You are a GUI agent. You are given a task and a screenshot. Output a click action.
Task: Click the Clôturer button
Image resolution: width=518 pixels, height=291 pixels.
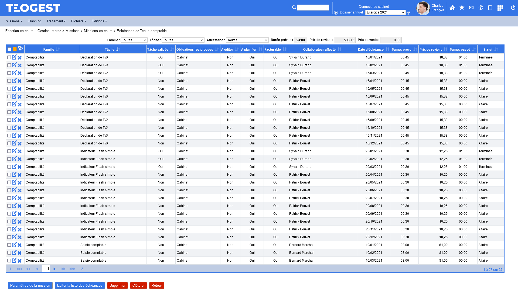pos(138,285)
